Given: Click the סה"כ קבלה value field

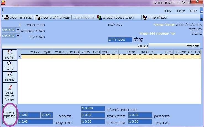Looking at the screenshot, I should (35, 122).
